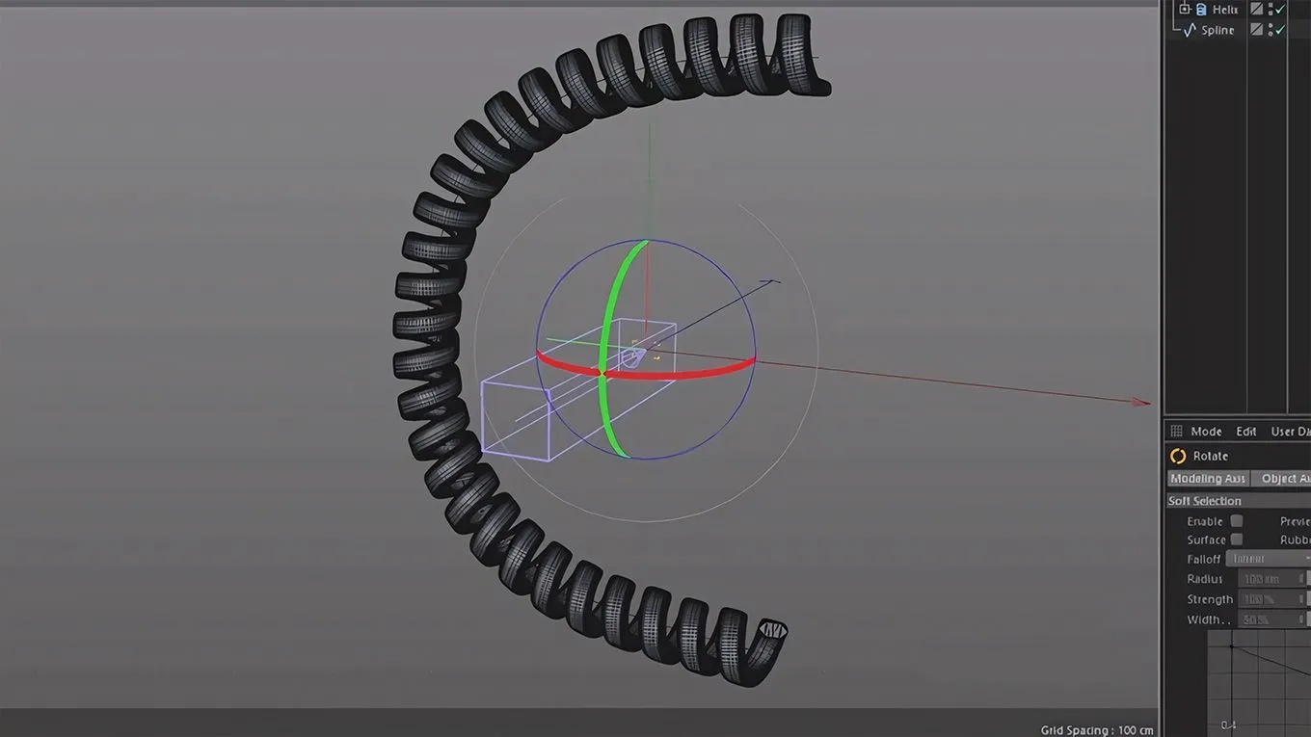Screen dimensions: 1311x737
Task: Click the layer square next to Helix
Action: [1257, 10]
